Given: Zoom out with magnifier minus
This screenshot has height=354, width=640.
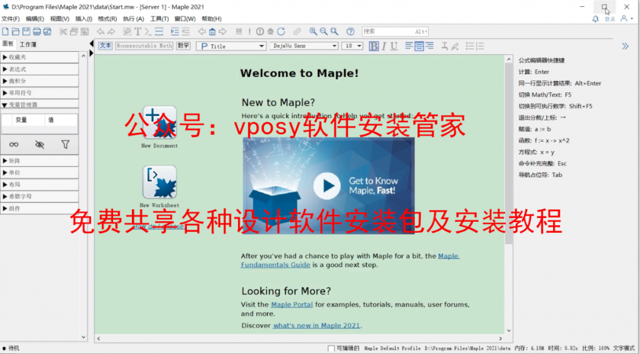Looking at the screenshot, I should point(324,31).
